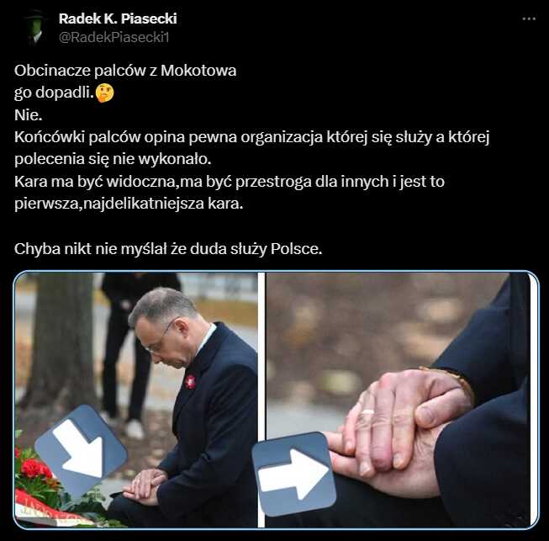Click the wedding ring in the hands photo
The height and width of the screenshot is (541, 549).
[x=367, y=411]
